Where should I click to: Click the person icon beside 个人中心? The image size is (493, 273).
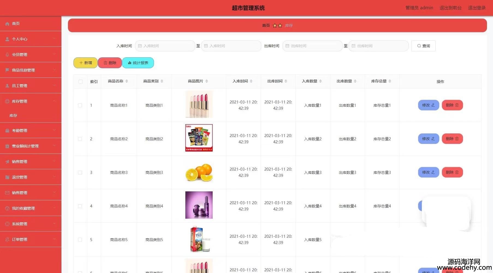pos(7,39)
